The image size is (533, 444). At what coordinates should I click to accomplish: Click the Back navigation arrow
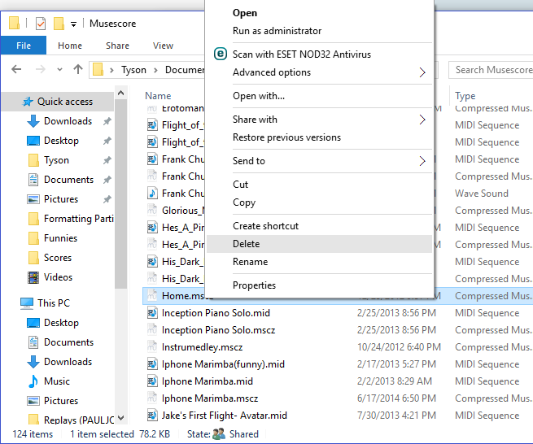coord(16,69)
